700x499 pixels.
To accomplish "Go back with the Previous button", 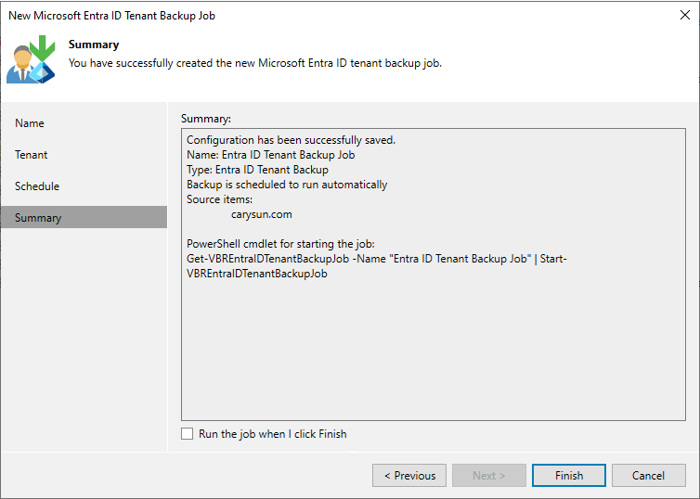I will pos(409,476).
